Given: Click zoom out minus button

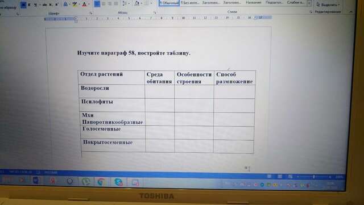Looking at the screenshot, I should click(x=298, y=177).
